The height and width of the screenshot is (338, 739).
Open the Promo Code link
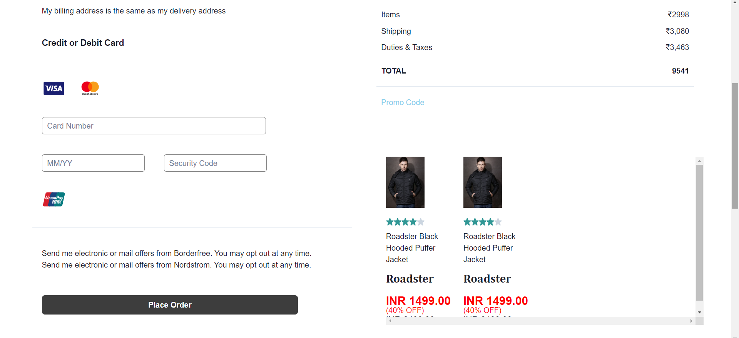pos(403,102)
